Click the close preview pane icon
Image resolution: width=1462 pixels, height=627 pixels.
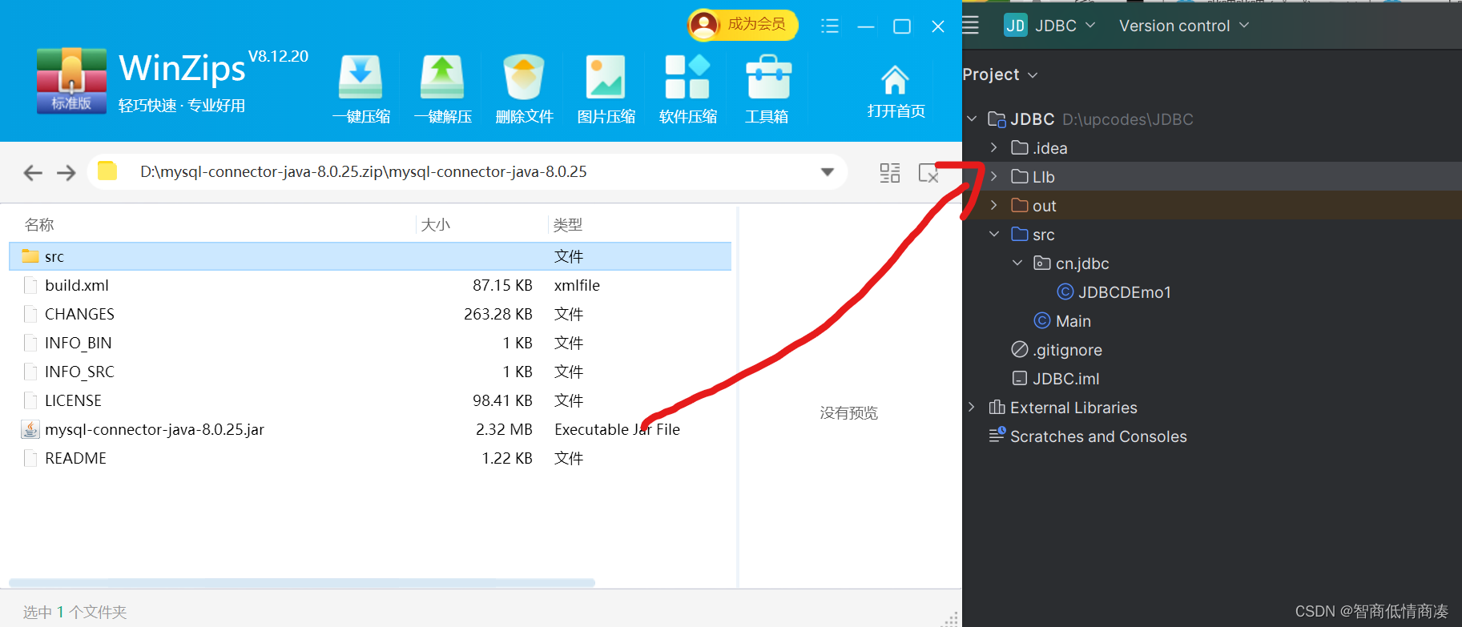click(x=928, y=172)
